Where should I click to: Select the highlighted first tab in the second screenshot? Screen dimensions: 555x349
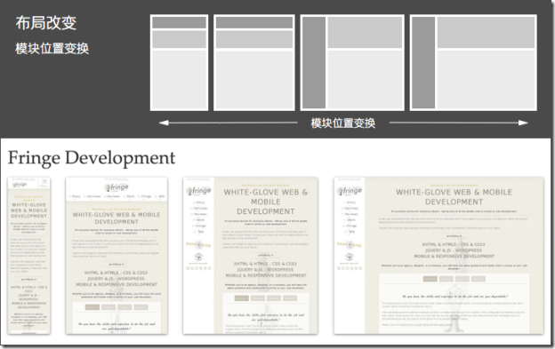(92, 307)
